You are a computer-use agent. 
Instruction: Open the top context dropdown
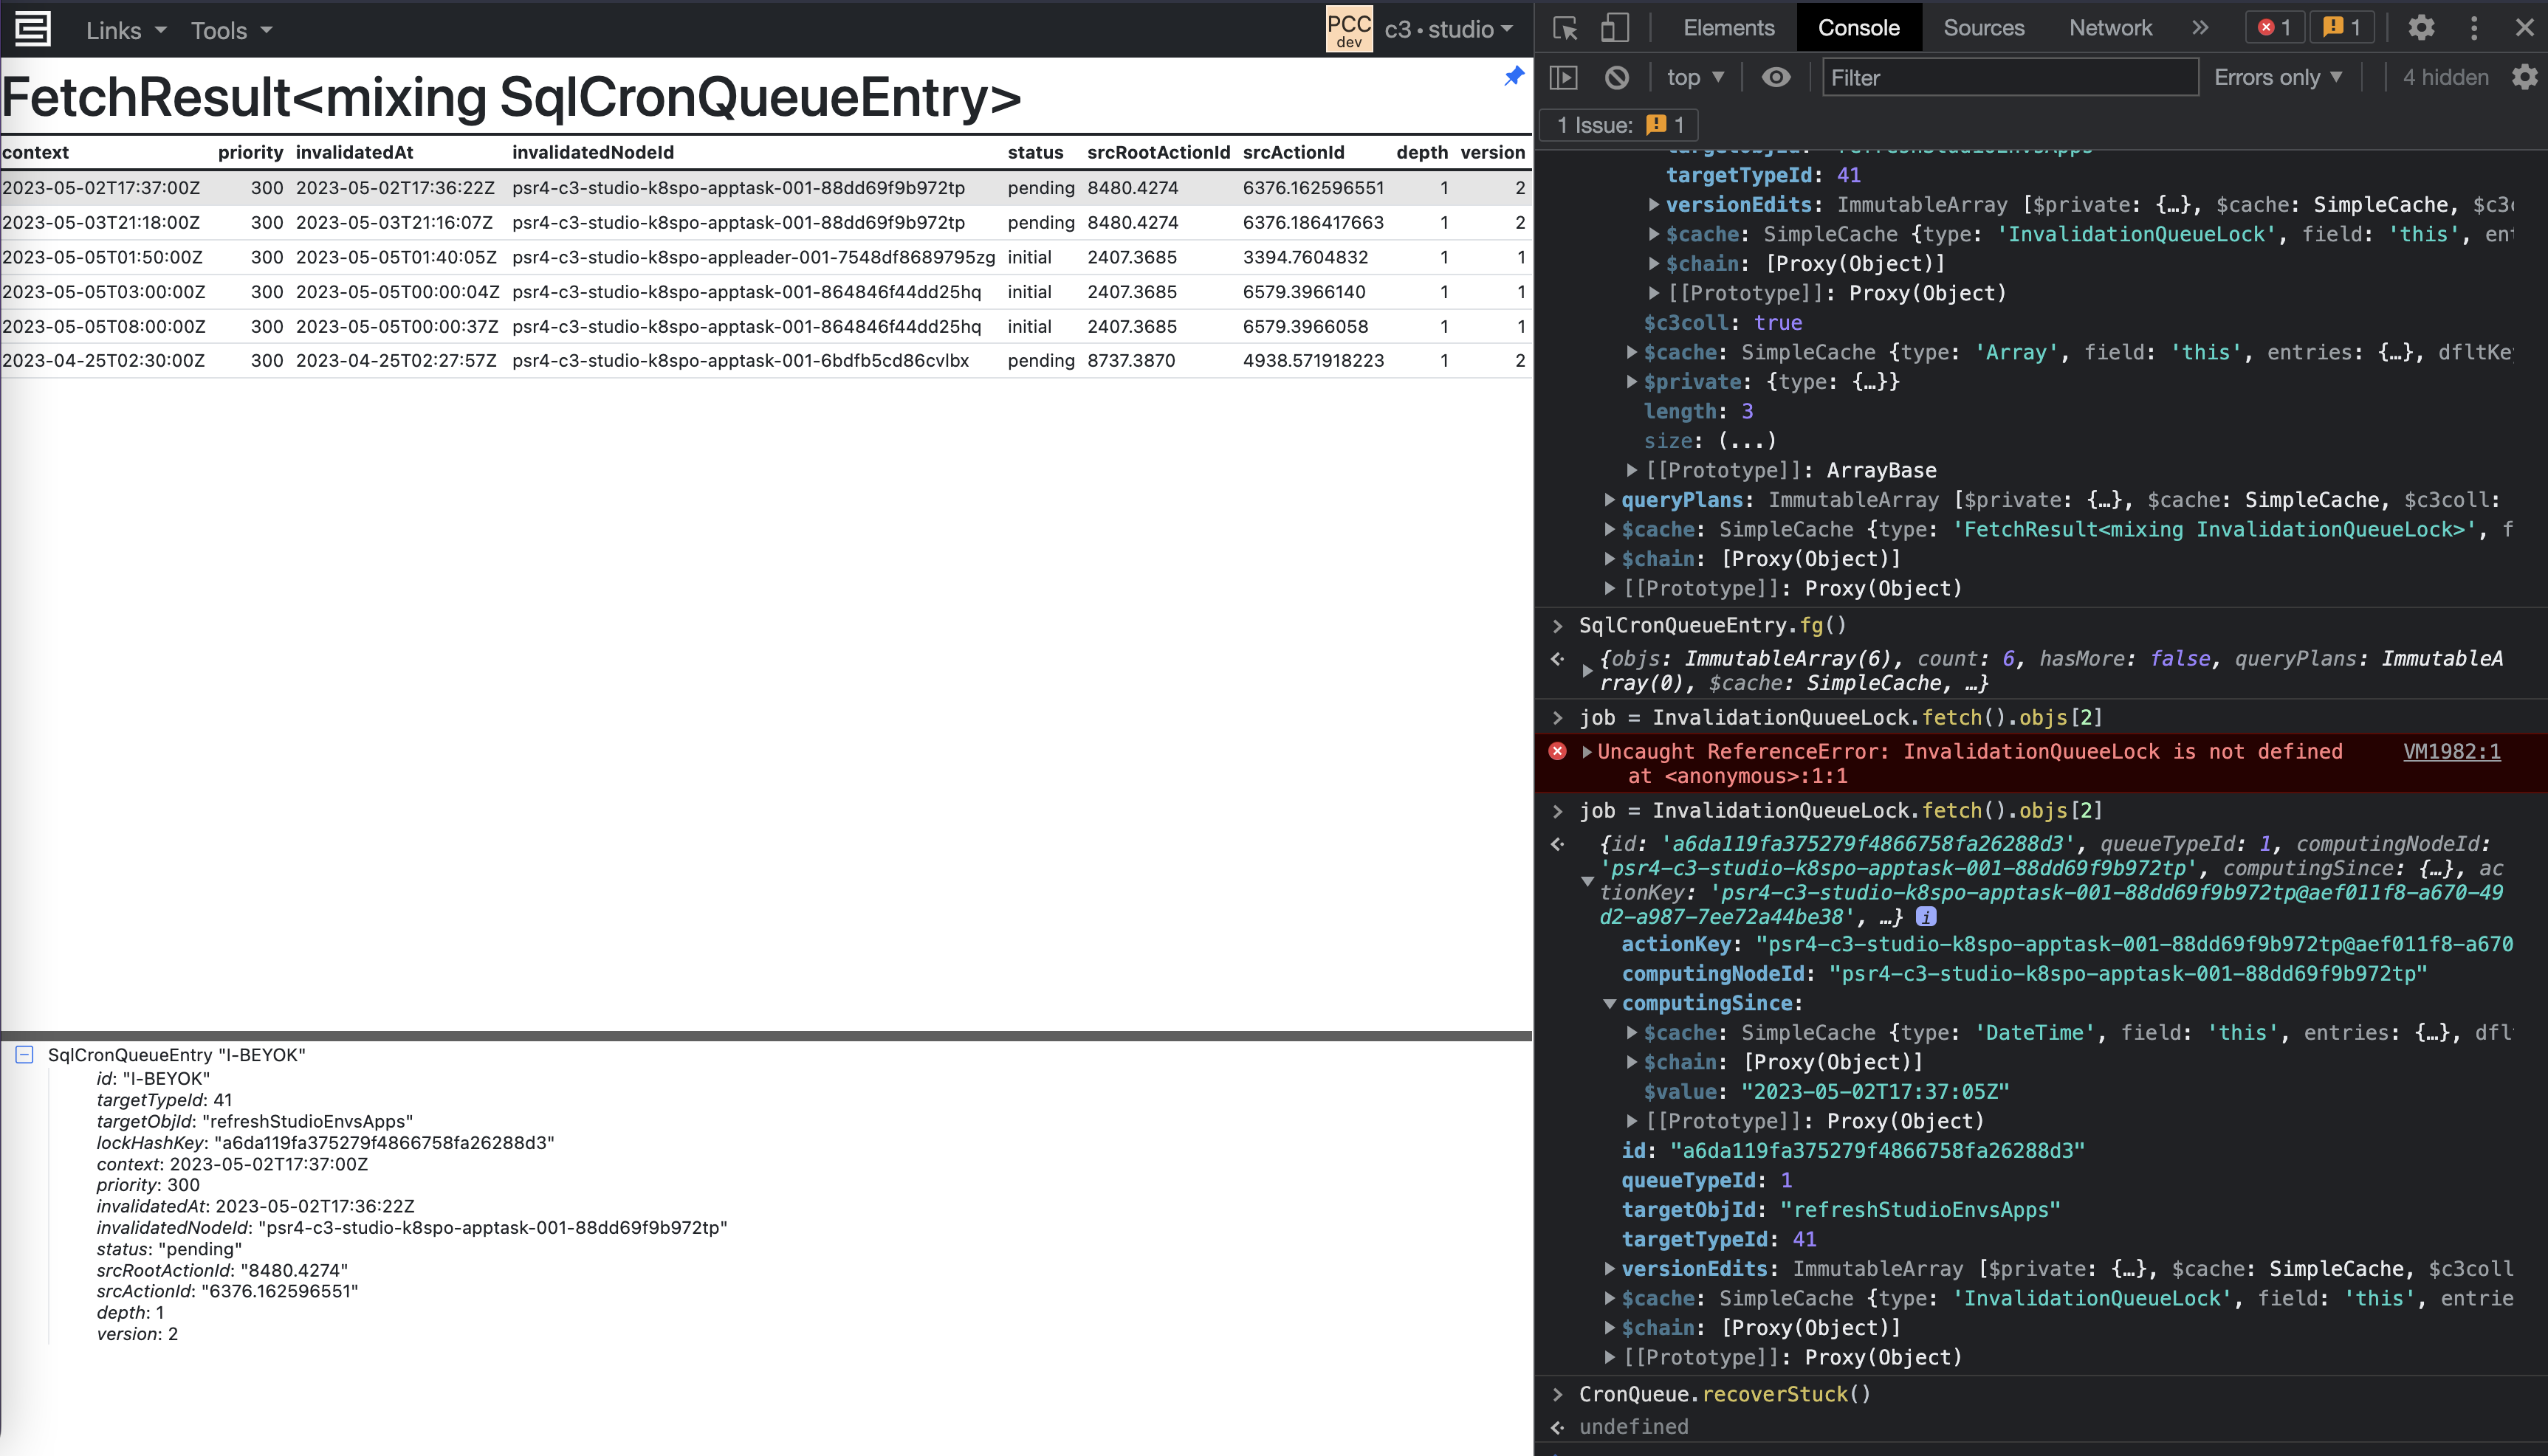[x=1694, y=77]
